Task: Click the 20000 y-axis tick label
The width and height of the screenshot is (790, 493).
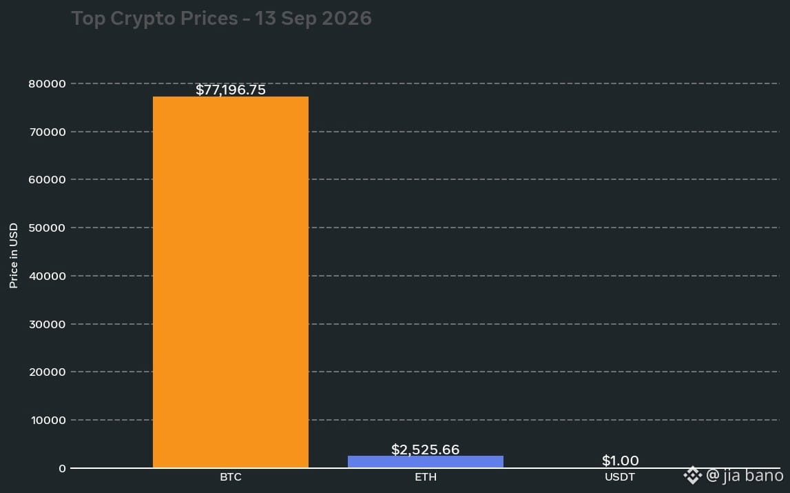Action: pos(47,372)
